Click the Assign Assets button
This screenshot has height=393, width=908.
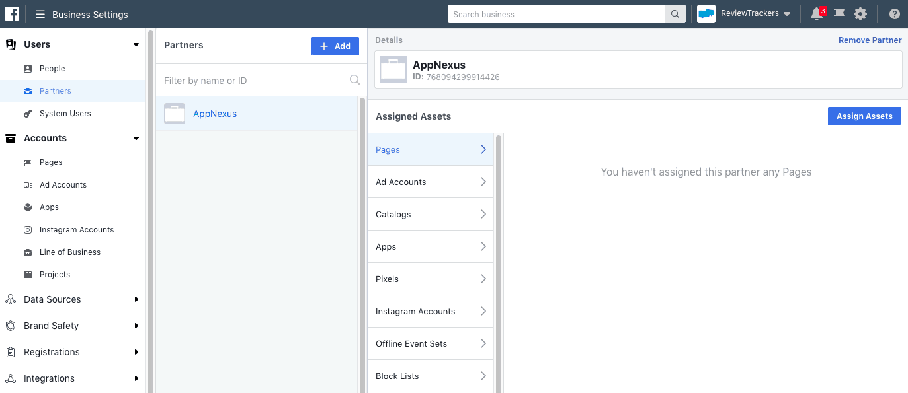(864, 116)
